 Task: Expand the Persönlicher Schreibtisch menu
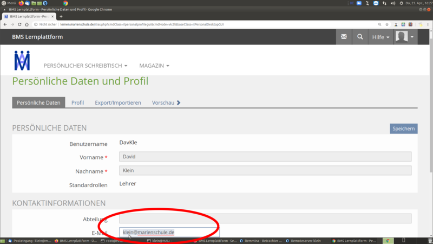point(86,66)
